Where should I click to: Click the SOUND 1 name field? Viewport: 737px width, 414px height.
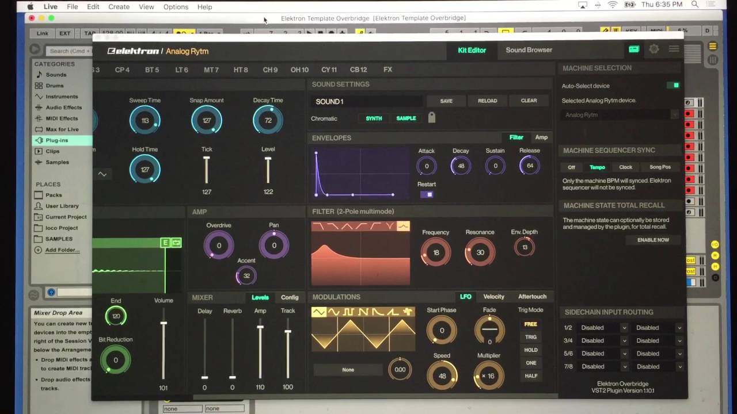click(x=366, y=101)
